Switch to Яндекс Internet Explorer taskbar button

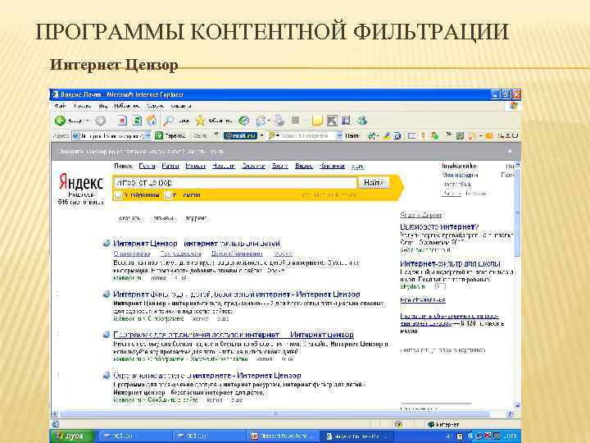pyautogui.click(x=356, y=436)
